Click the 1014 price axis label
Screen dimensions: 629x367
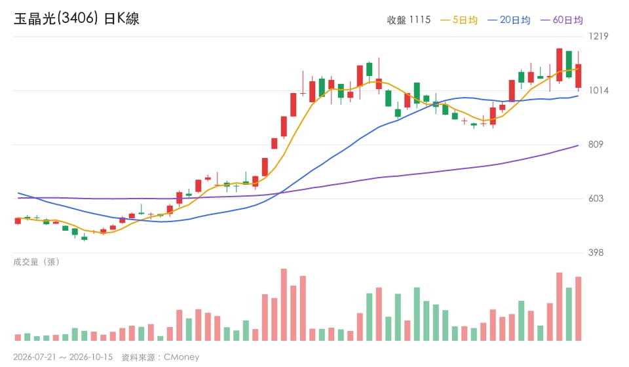click(598, 90)
